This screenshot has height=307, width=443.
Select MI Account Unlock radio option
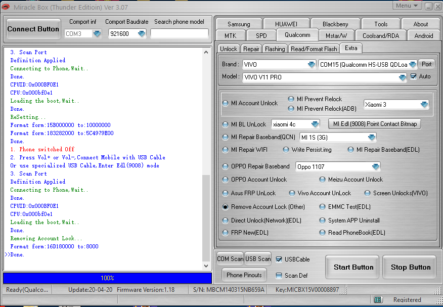click(x=225, y=103)
